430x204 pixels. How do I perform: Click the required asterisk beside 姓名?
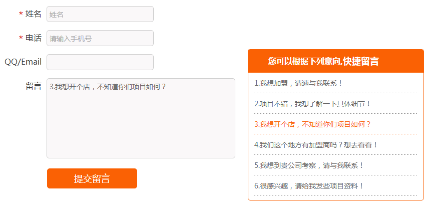point(21,14)
